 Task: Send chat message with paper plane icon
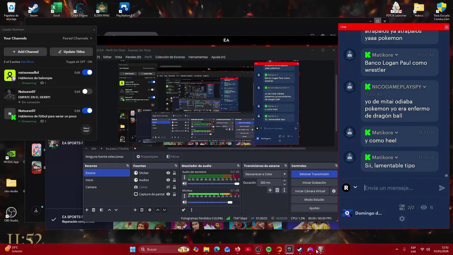pos(442,188)
